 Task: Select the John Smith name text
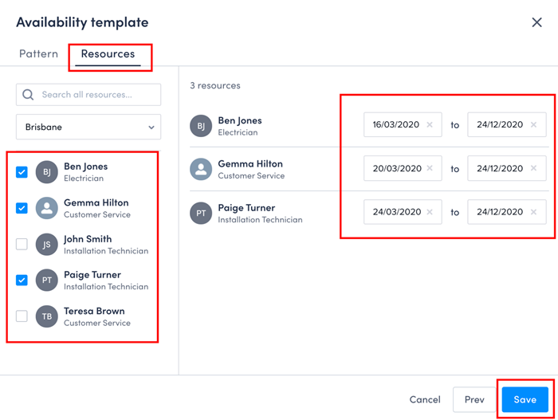click(88, 239)
